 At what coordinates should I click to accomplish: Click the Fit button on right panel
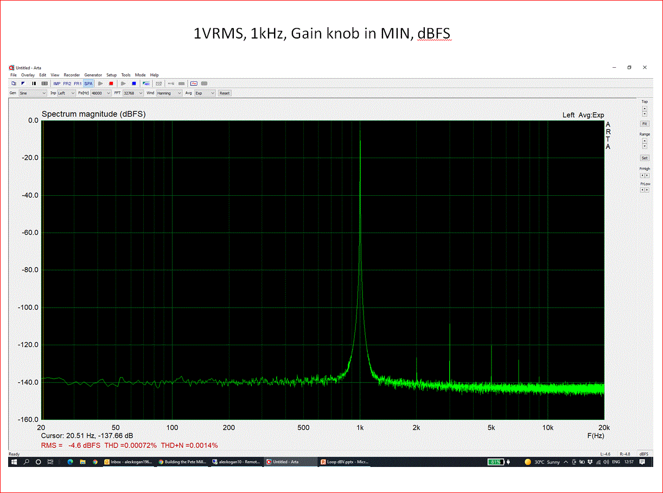645,124
